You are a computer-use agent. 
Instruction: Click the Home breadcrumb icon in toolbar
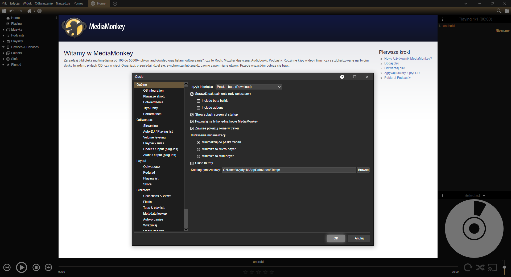29,11
